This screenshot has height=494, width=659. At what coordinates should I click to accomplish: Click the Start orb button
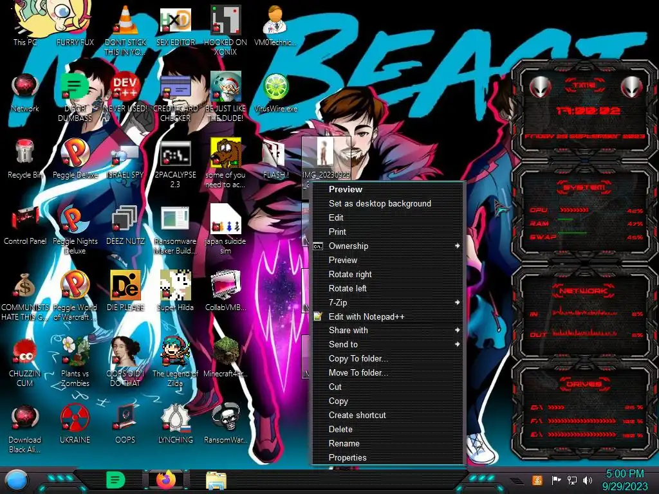point(17,480)
